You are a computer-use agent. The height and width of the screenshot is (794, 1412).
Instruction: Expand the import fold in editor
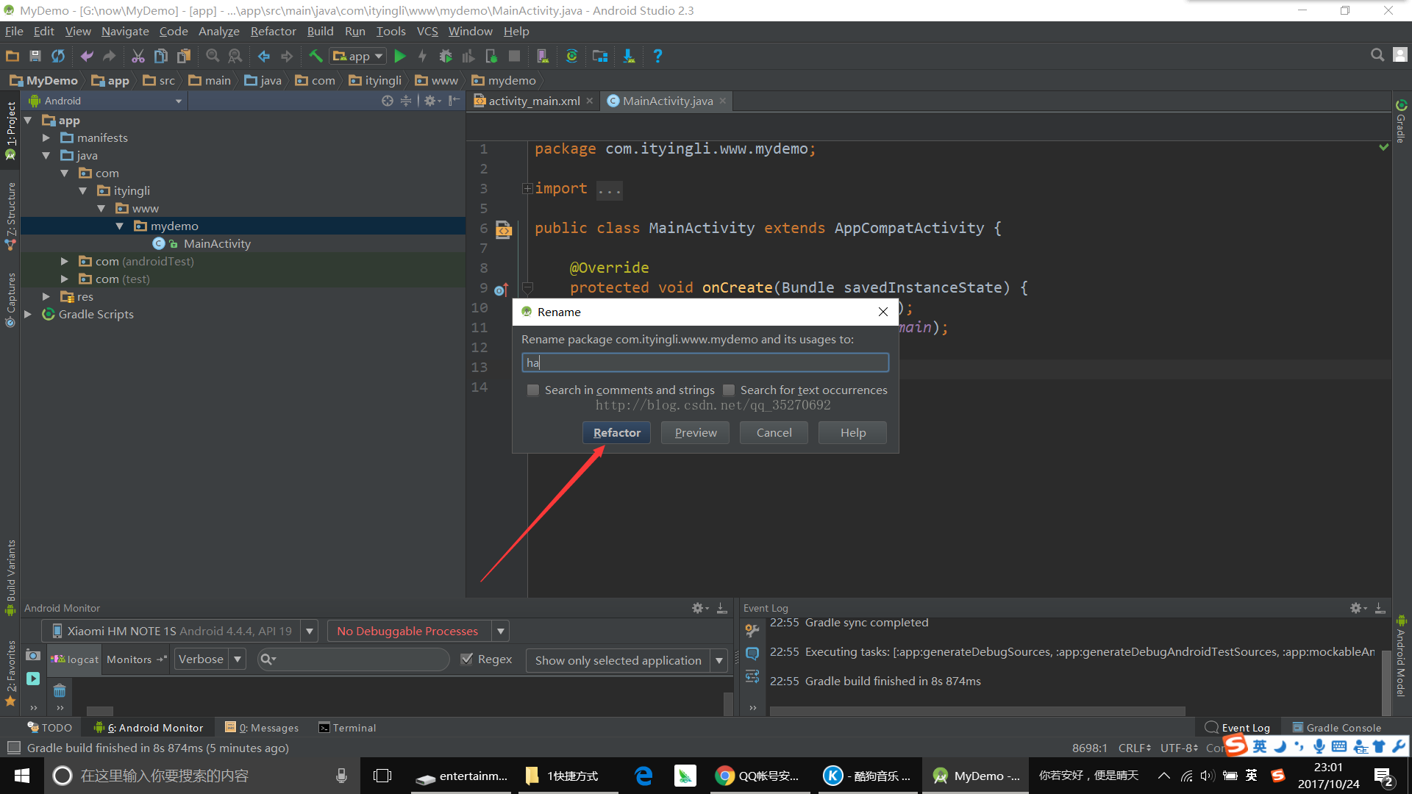click(527, 189)
